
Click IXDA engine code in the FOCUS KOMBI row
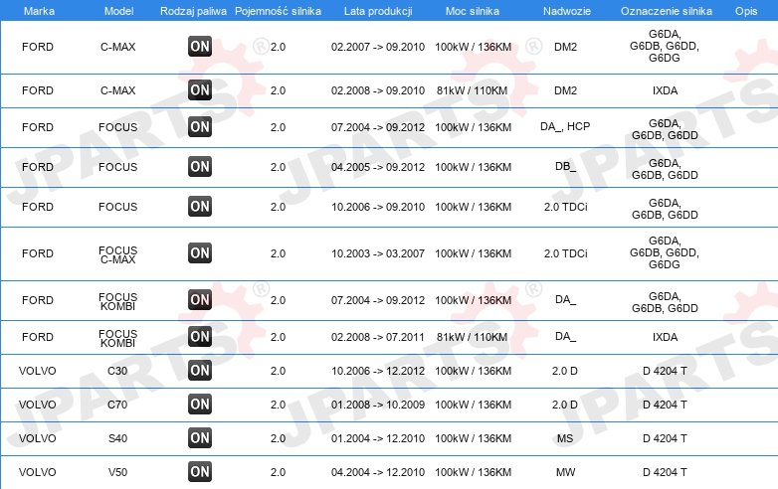coord(665,337)
